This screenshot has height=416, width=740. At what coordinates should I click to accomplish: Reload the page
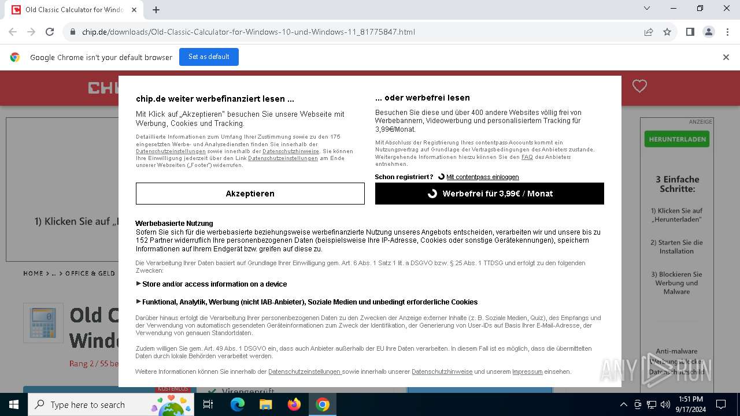50,32
